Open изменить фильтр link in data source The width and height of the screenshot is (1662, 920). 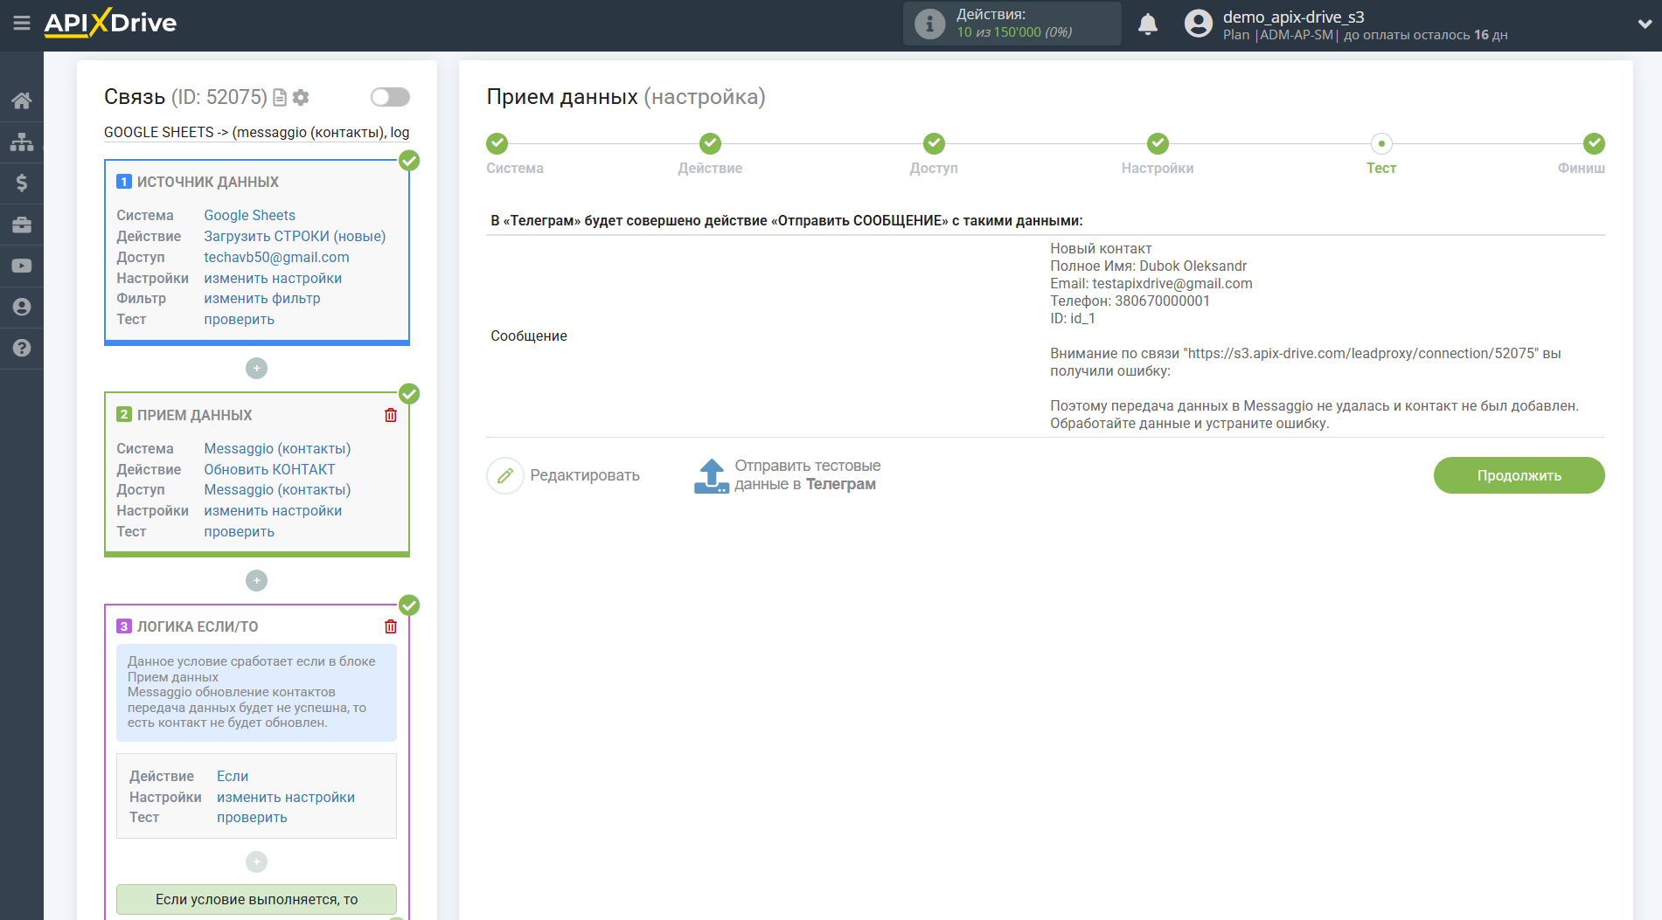[261, 299]
